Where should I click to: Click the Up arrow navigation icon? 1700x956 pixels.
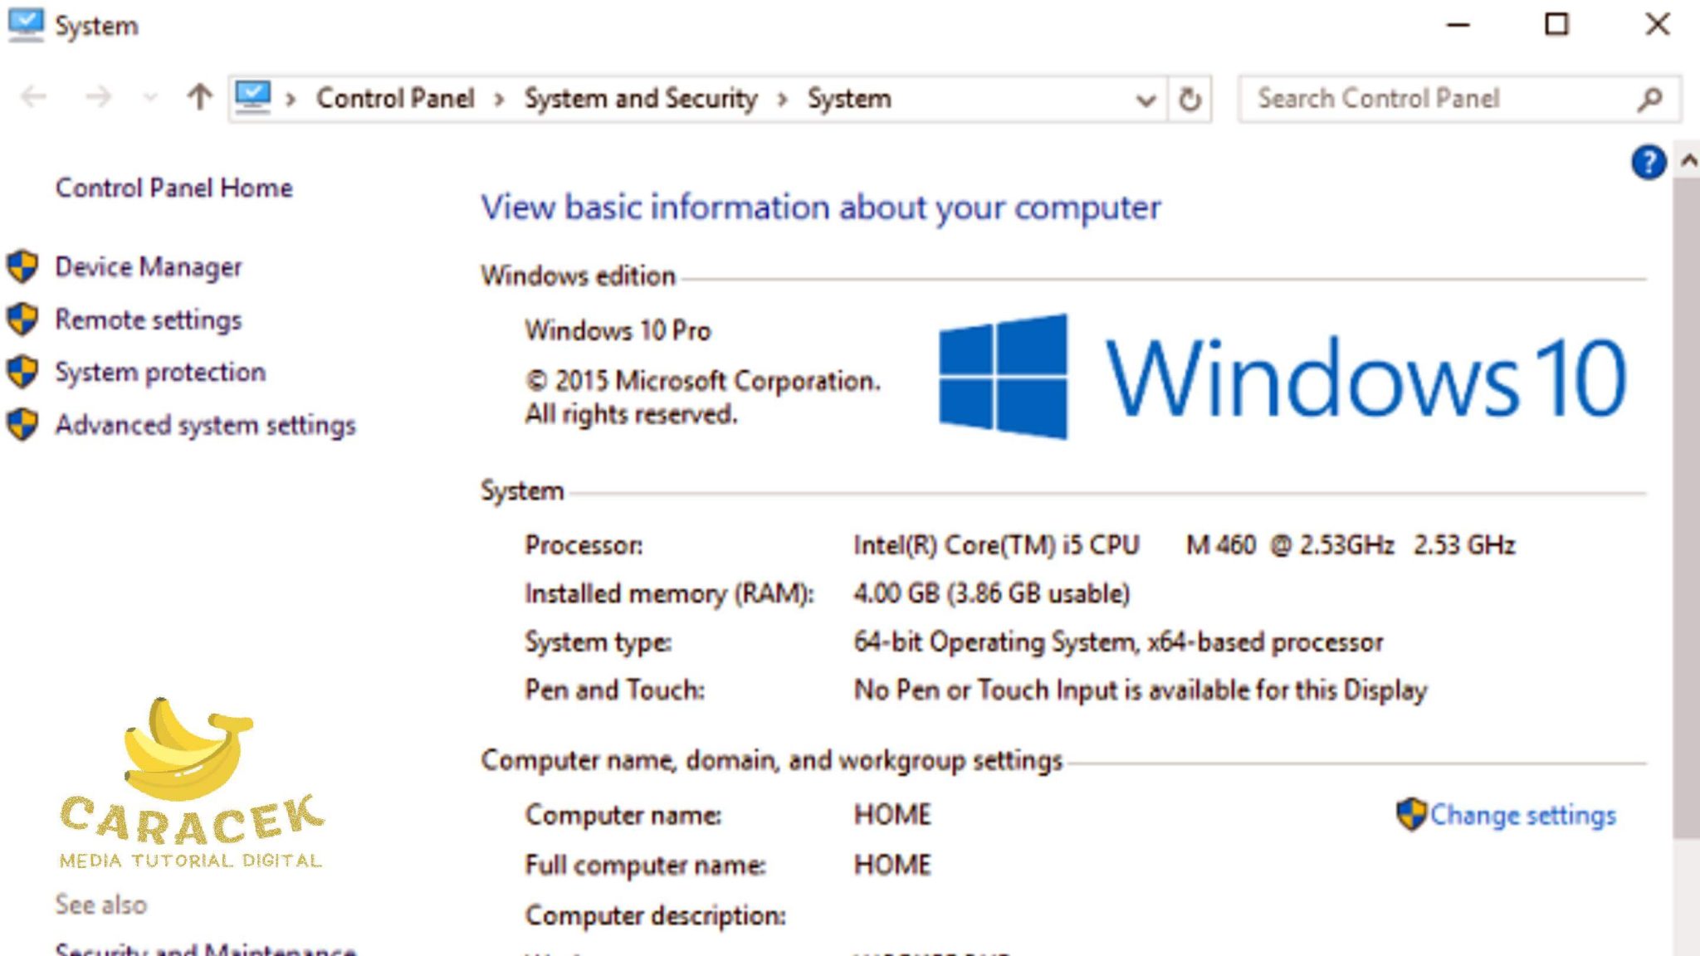coord(199,98)
